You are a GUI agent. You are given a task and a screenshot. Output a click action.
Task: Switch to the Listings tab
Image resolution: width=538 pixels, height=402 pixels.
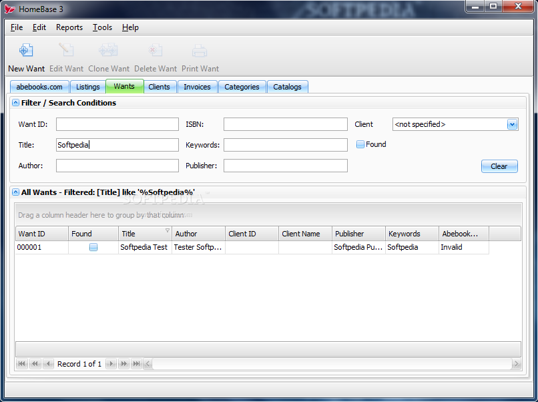coord(88,87)
